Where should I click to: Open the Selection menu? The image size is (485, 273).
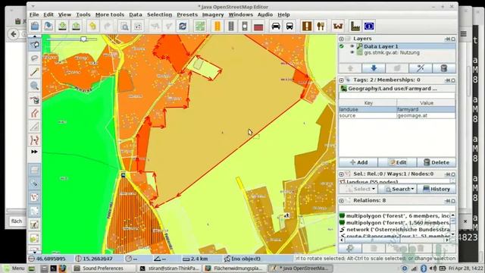159,14
